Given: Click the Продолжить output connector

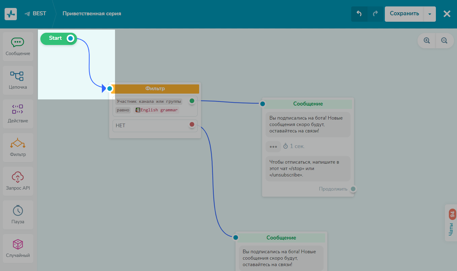Looking at the screenshot, I should [353, 189].
